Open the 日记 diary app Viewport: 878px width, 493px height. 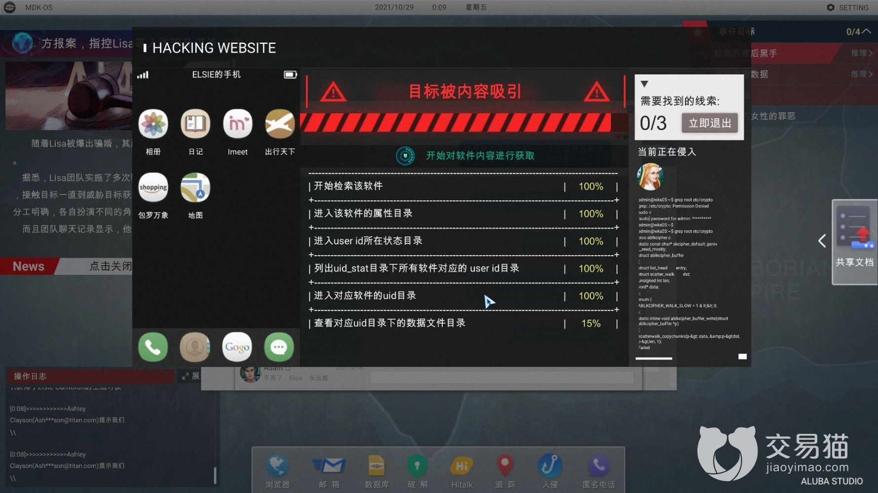(x=195, y=124)
